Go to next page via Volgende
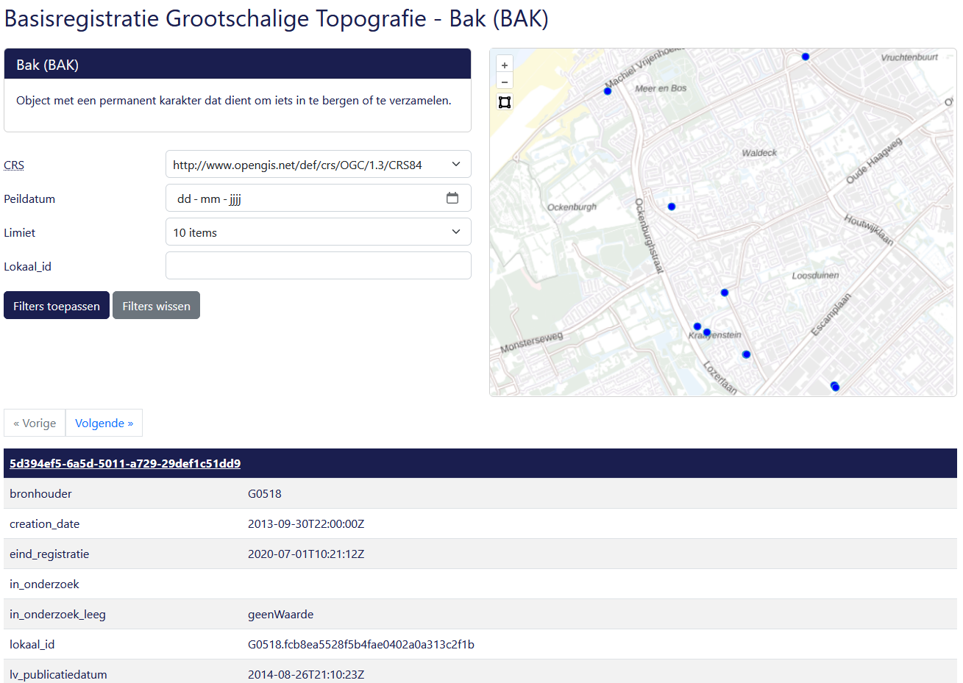 (x=104, y=423)
